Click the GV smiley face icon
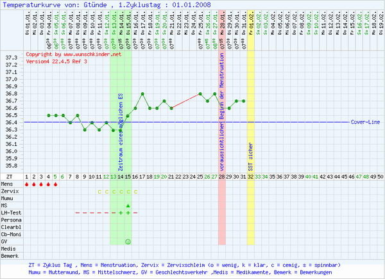Image resolution: width=385 pixels, height=279 pixels. coord(128,241)
